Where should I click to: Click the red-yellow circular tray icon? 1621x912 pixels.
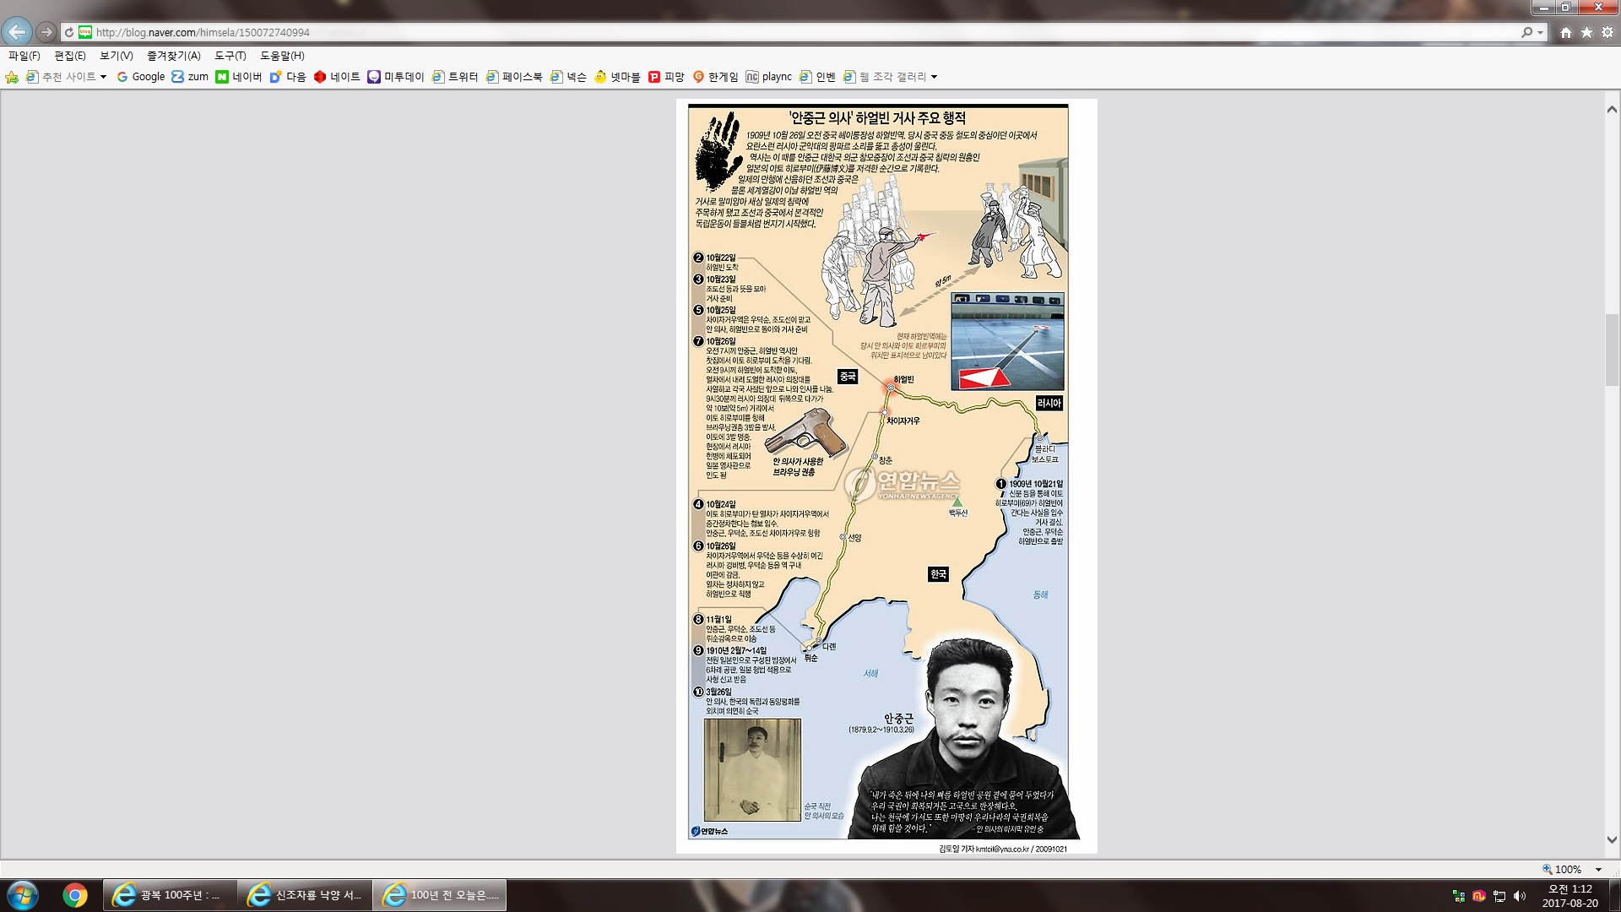click(x=1479, y=896)
